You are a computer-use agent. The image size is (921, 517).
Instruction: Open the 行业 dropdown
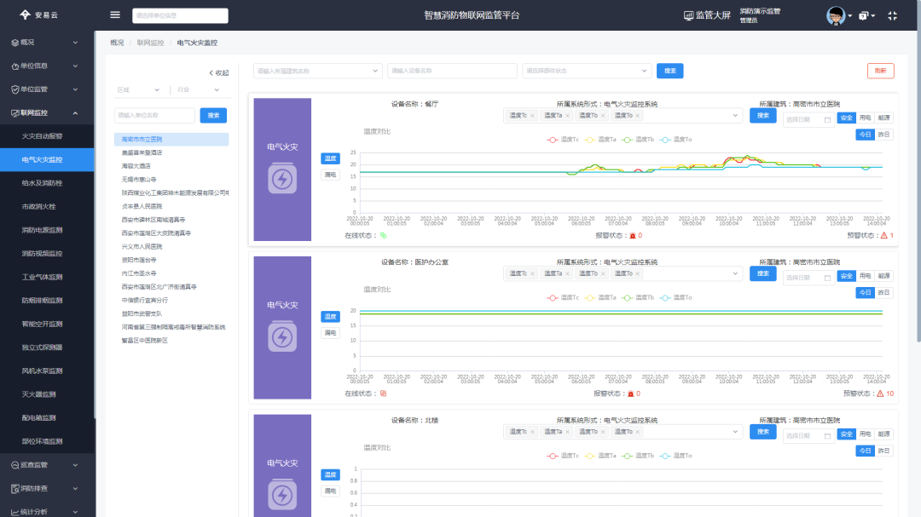point(199,89)
